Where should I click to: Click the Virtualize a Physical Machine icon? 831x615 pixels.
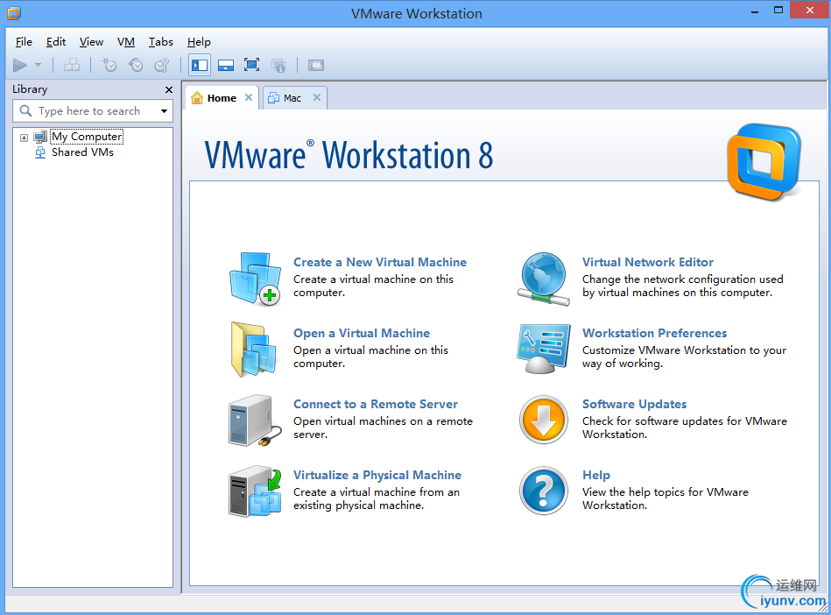tap(255, 491)
